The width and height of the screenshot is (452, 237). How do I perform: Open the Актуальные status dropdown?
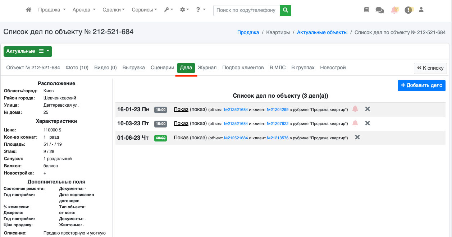click(x=28, y=51)
